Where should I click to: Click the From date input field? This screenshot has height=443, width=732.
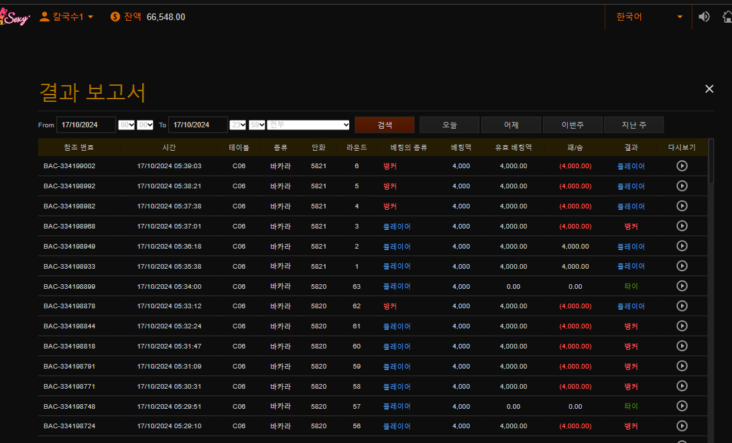(x=86, y=125)
